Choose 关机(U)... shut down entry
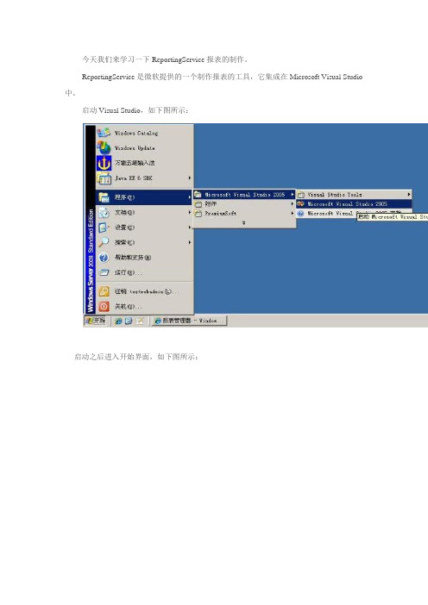Screen dimensions: 428x605 click(144, 306)
